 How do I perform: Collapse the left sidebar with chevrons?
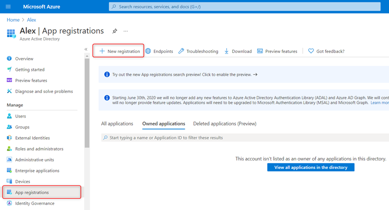(x=86, y=49)
